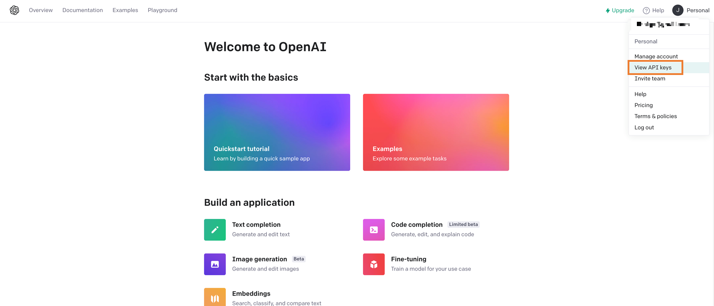Click the Upgrade lightning bolt icon
Screen dimensions: 714x306
[608, 11]
